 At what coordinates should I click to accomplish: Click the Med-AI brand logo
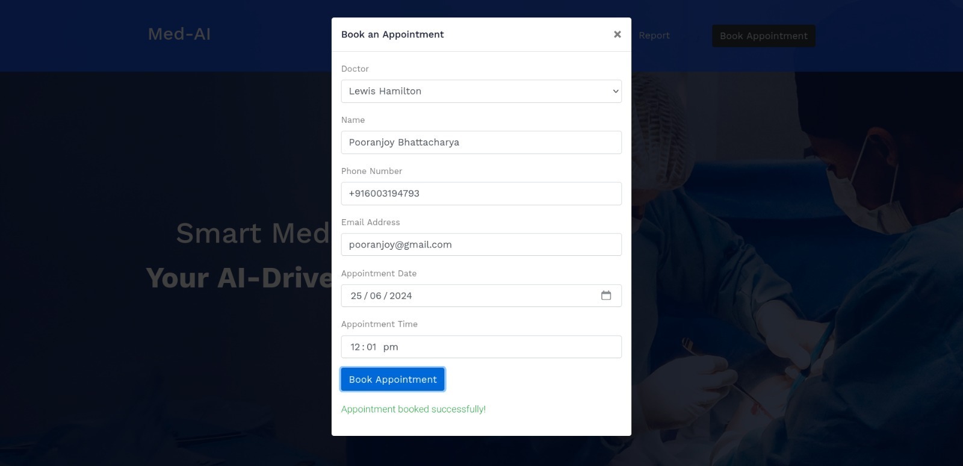(x=179, y=34)
